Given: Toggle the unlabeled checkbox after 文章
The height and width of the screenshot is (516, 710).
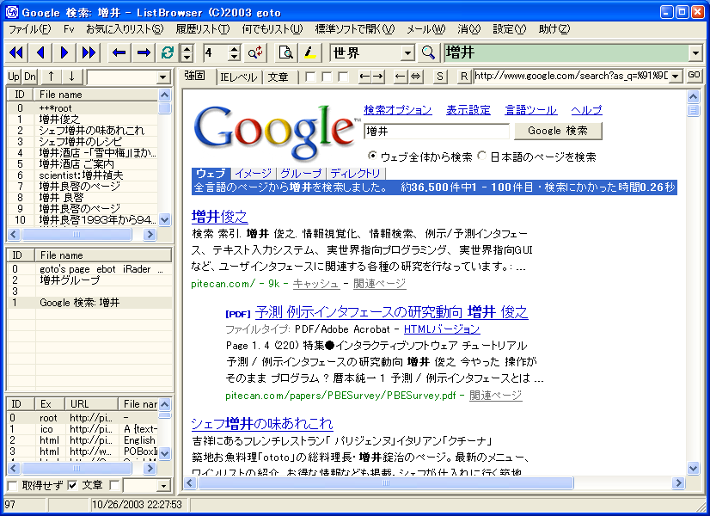Looking at the screenshot, I should tap(114, 486).
